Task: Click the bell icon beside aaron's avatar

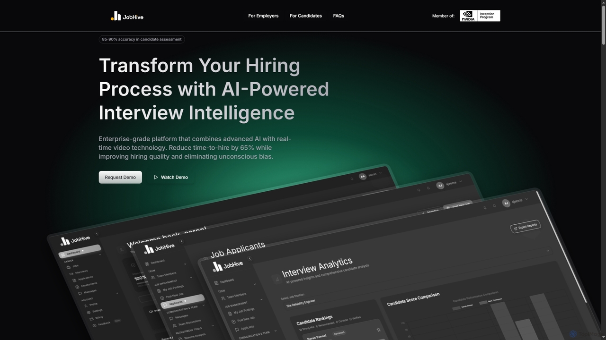Action: (352, 178)
